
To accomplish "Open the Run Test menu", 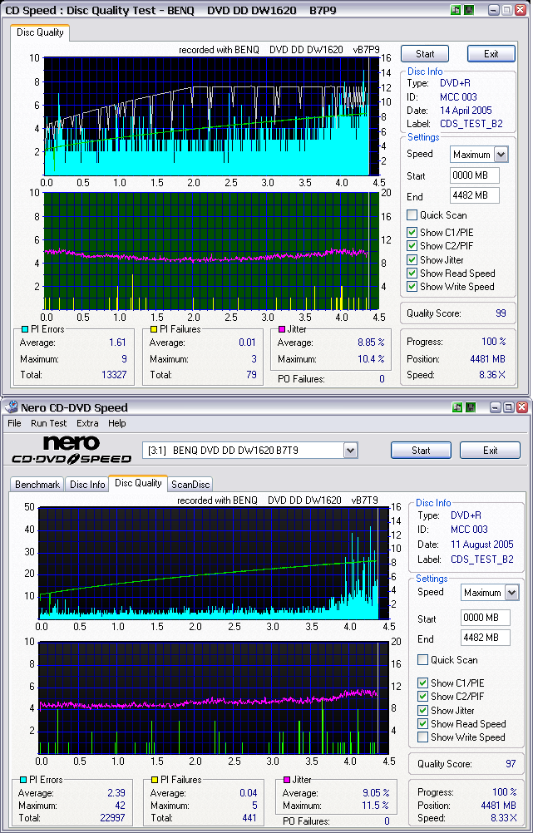I will point(49,423).
